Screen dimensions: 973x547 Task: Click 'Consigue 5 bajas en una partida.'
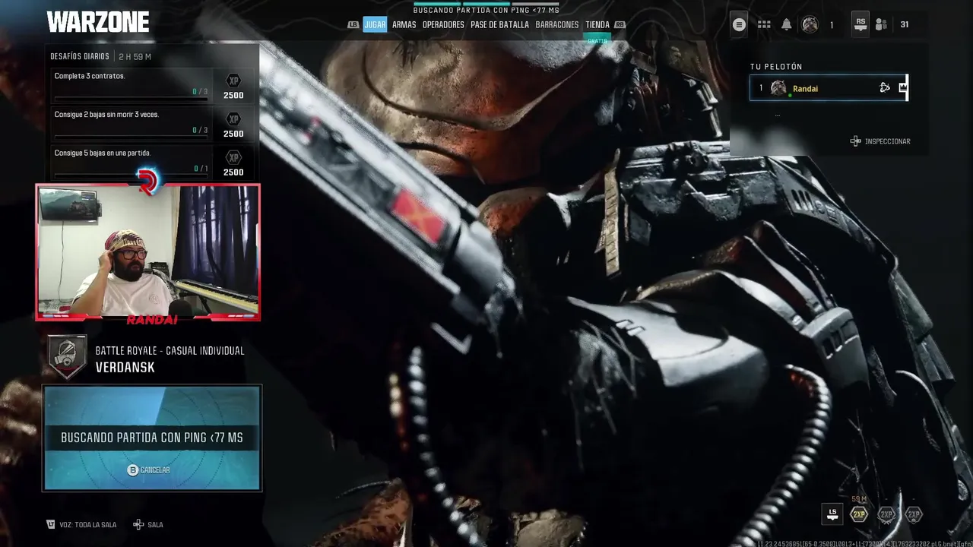(103, 153)
